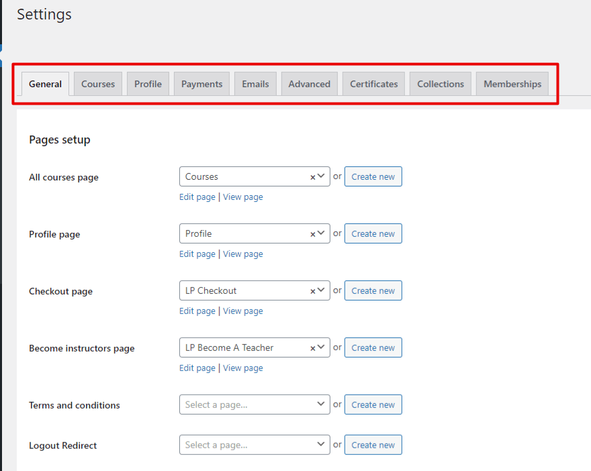
Task: Create new page for Profile page
Action: tap(373, 233)
